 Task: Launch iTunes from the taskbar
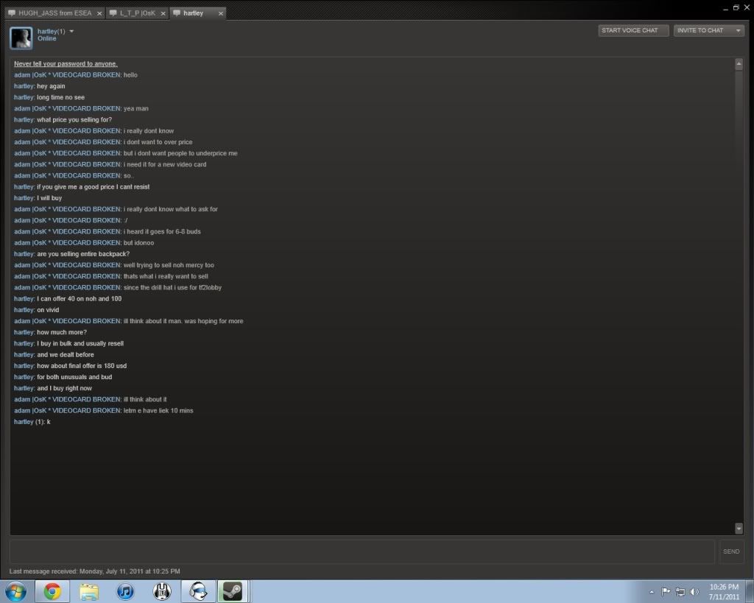[x=125, y=591]
